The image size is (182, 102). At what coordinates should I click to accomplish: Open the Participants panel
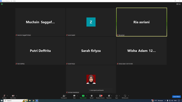pos(64,96)
